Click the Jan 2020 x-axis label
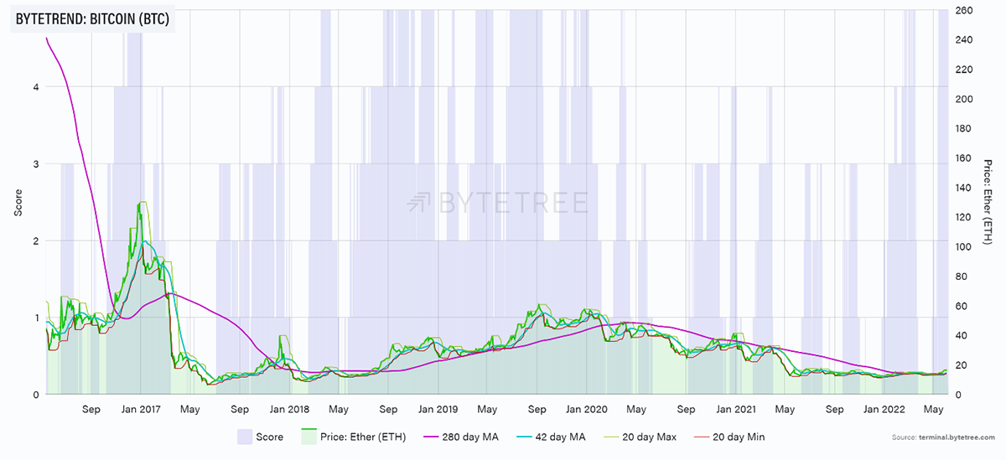The width and height of the screenshot is (1006, 460). pyautogui.click(x=585, y=409)
